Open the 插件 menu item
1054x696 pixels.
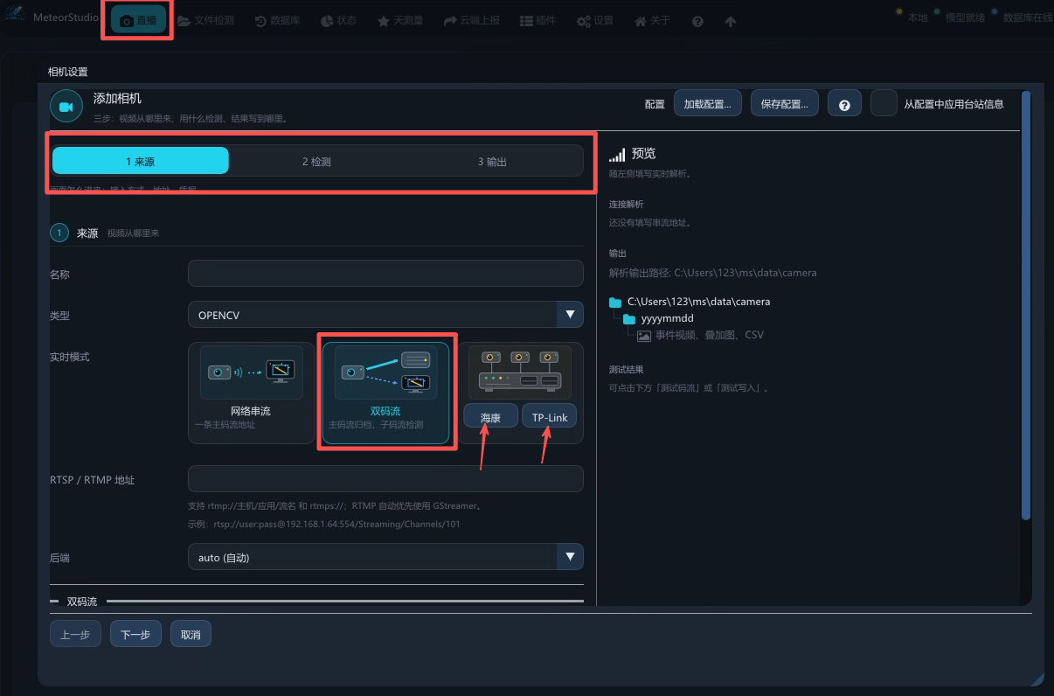pyautogui.click(x=538, y=20)
